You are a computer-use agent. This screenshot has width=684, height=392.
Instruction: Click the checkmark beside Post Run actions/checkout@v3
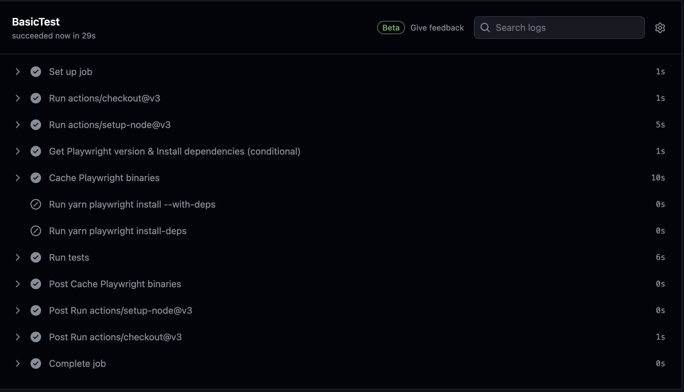pos(36,337)
